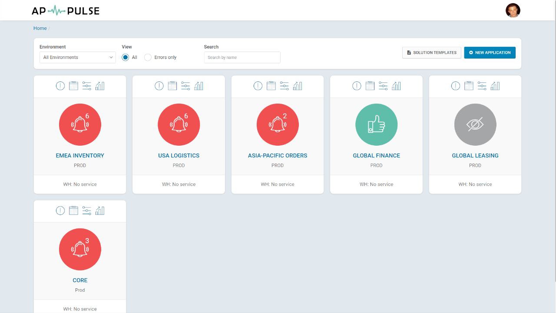Open bar chart icon on CORE card
Image resolution: width=556 pixels, height=313 pixels.
(x=100, y=211)
